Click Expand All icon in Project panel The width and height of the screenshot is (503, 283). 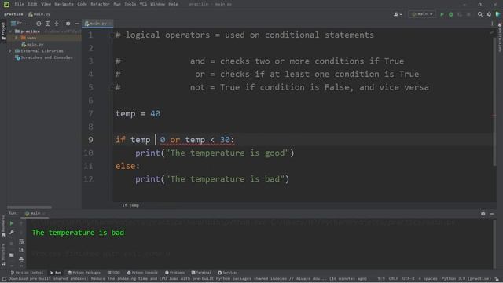(x=47, y=24)
